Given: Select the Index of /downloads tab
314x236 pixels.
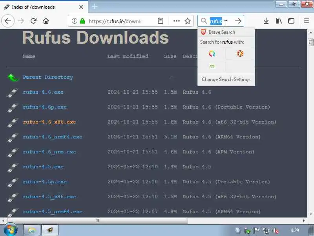Looking at the screenshot, I should click(44, 7).
